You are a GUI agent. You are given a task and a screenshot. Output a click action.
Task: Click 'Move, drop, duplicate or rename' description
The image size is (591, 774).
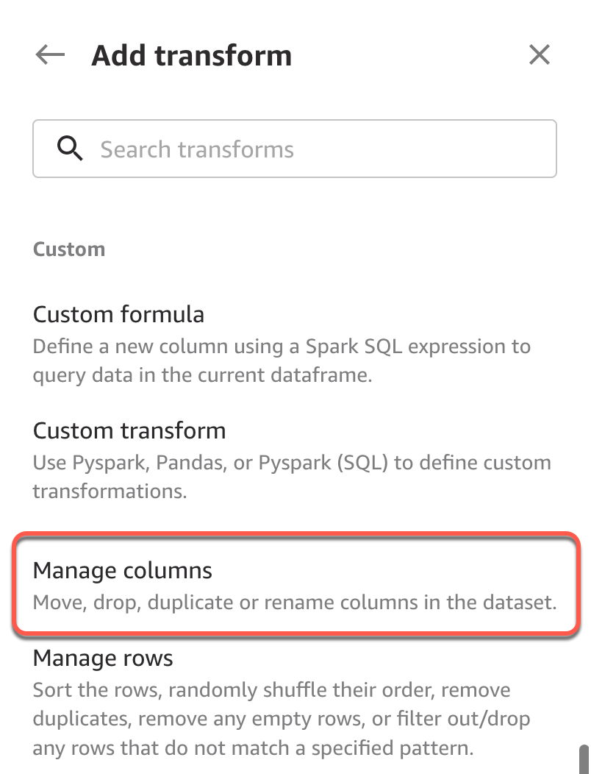coord(294,603)
